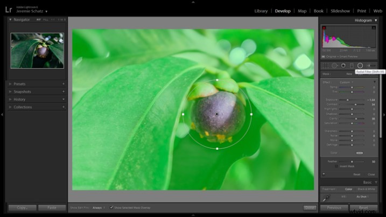Image resolution: width=386 pixels, height=217 pixels.
Task: Switch to the Web module
Action: click(377, 11)
